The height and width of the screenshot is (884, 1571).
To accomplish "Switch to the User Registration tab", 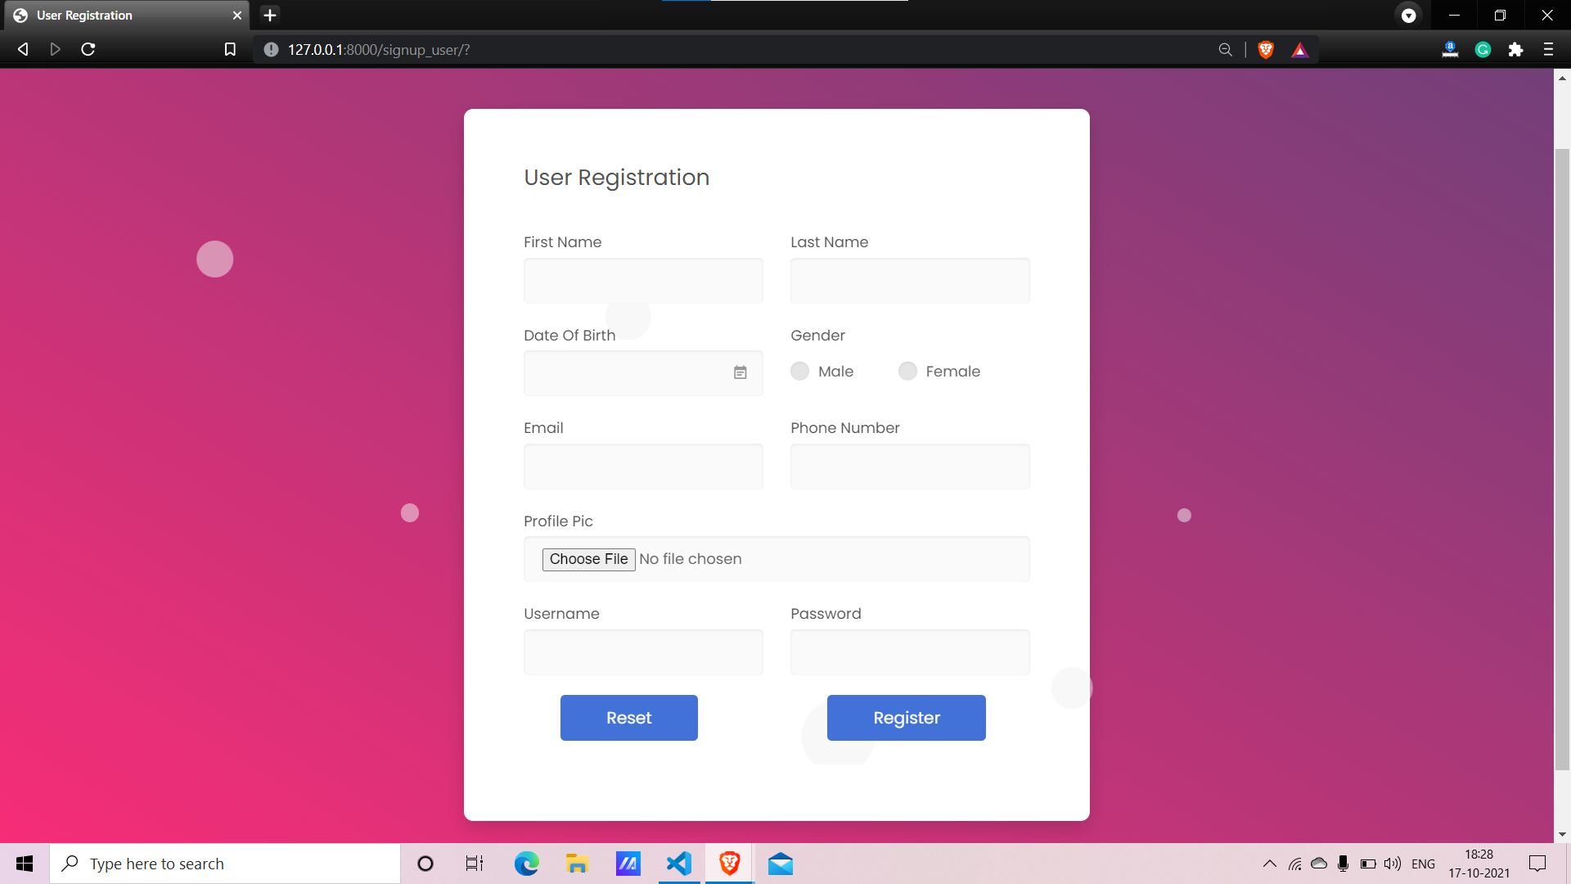I will (123, 16).
